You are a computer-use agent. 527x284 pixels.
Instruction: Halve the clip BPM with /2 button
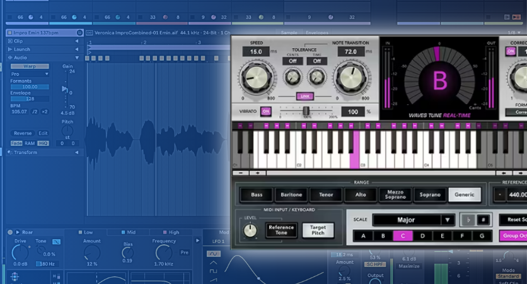tap(35, 112)
